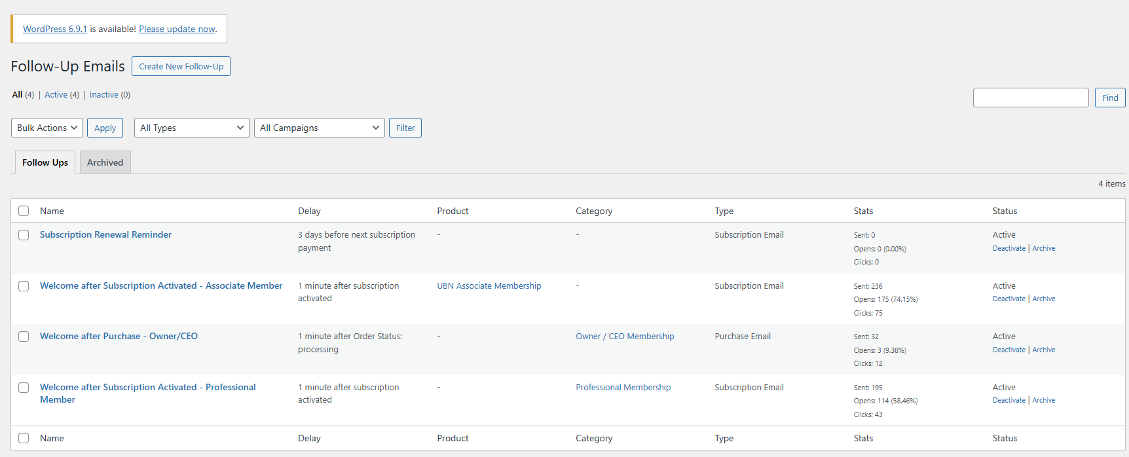Select the Follow Ups tab
Viewport: 1129px width, 457px height.
coord(45,162)
